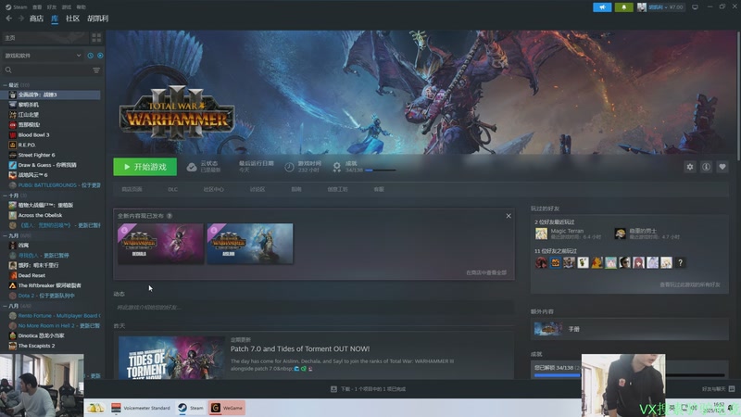Open downloads status in bottom bar
Screen dimensions: 741x417
pyautogui.click(x=368, y=389)
